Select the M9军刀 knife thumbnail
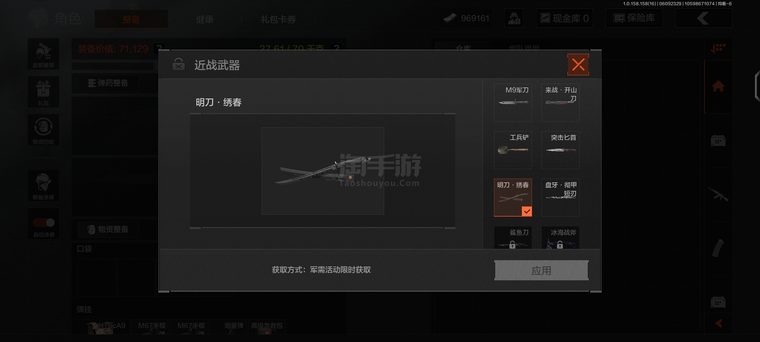 coord(513,102)
